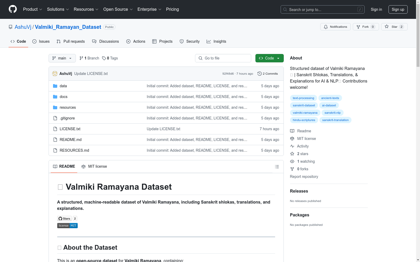This screenshot has height=262, width=420.
Task: Open the docs folder icon
Action: pyautogui.click(x=55, y=97)
